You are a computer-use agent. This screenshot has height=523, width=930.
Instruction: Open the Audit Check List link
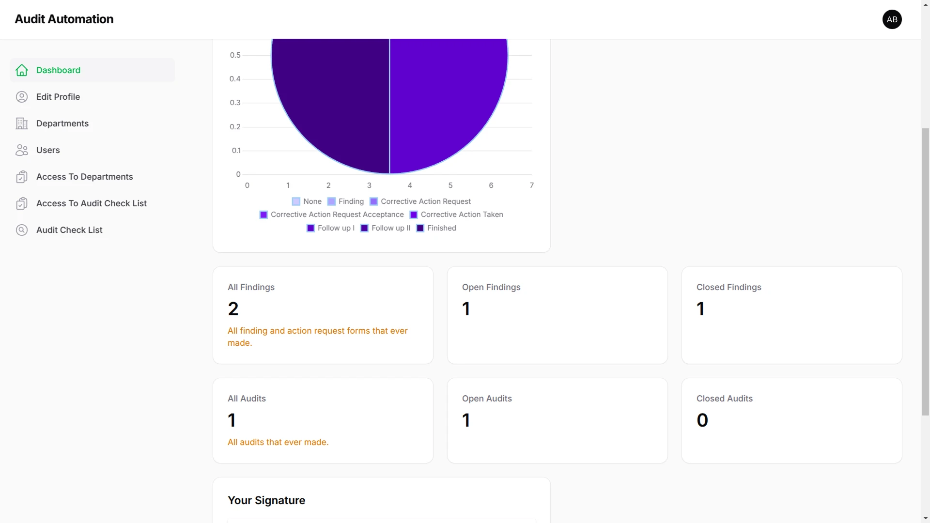point(69,230)
